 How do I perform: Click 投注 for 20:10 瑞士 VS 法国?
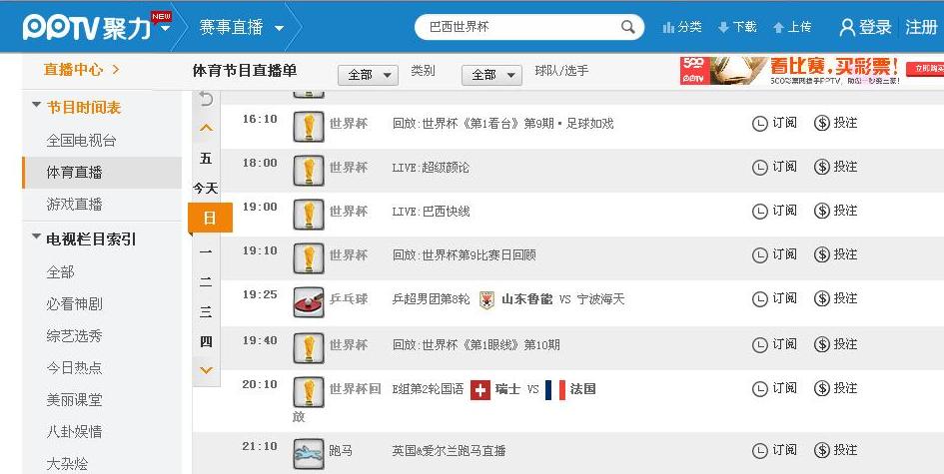(x=845, y=388)
